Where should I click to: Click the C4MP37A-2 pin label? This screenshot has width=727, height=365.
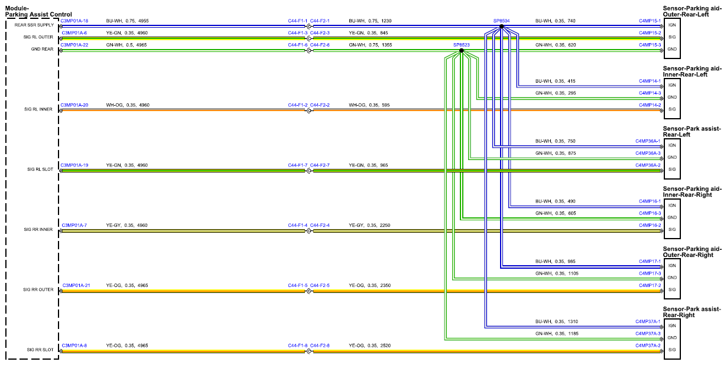(x=648, y=346)
